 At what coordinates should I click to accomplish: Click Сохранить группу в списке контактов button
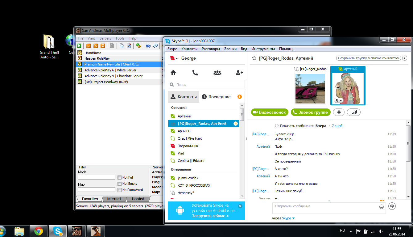(369, 58)
